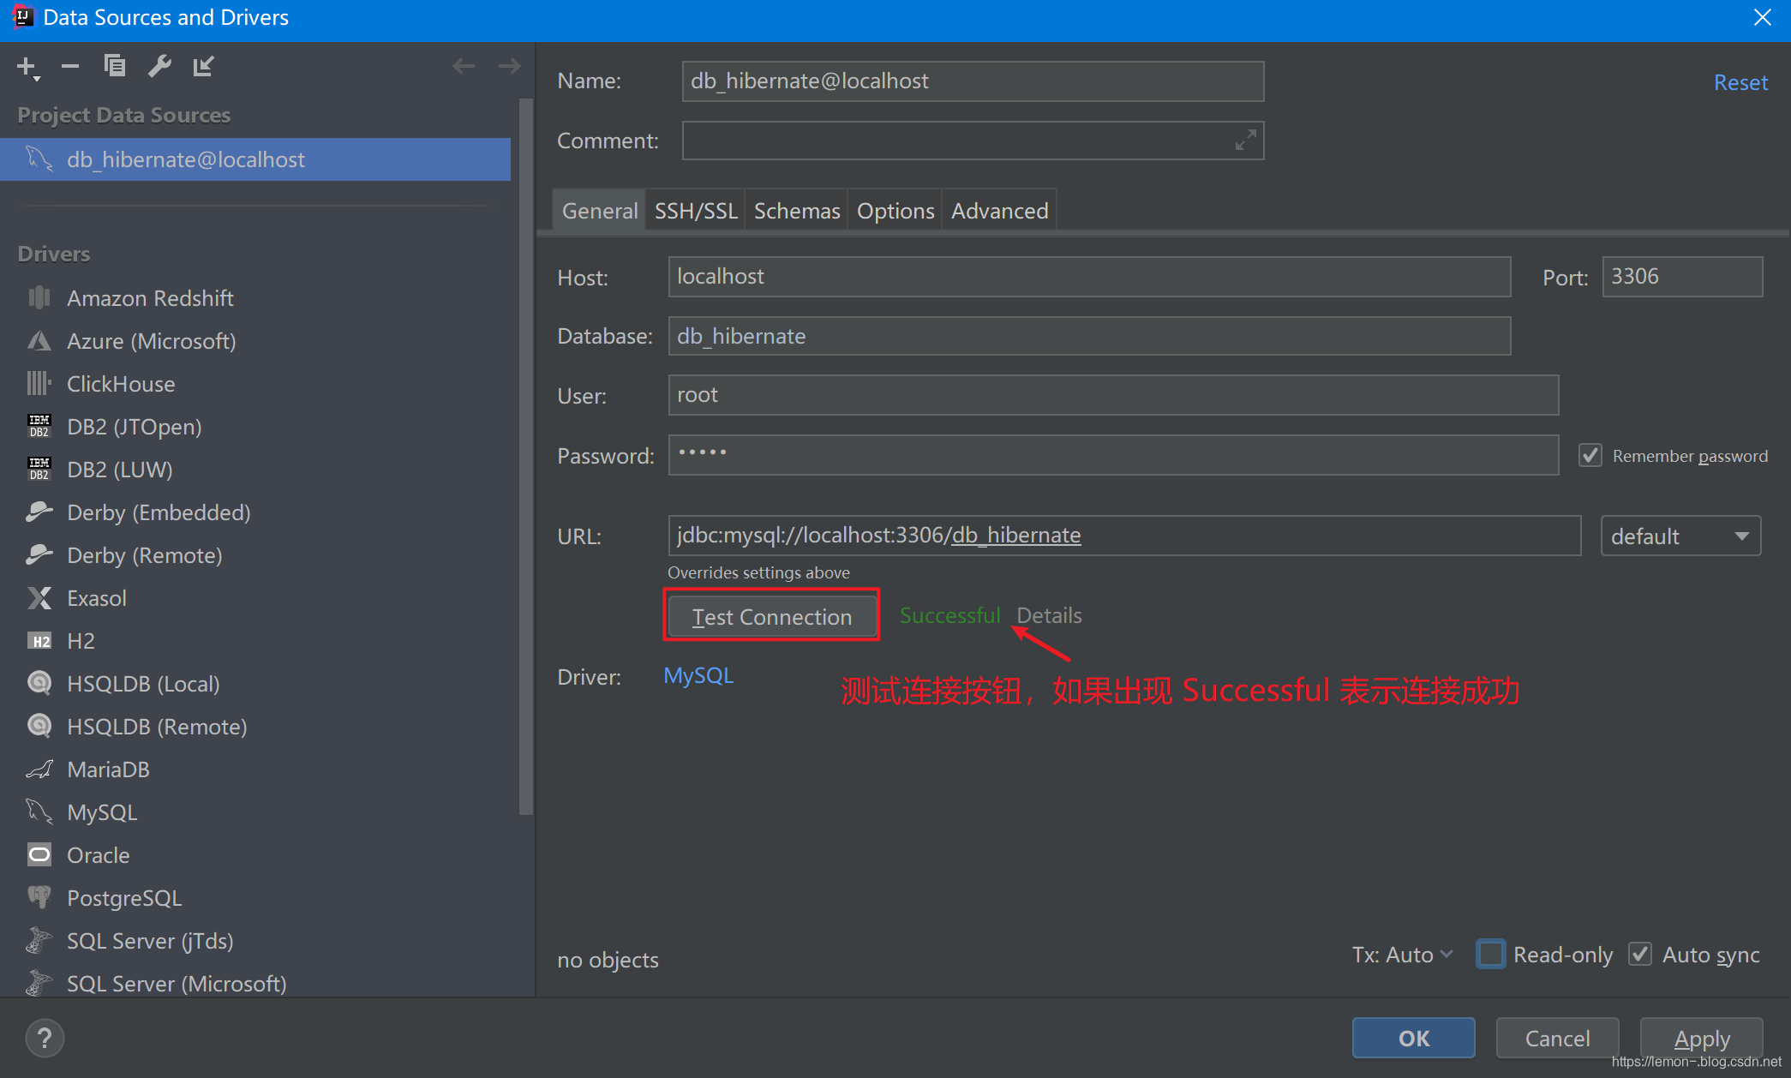Image resolution: width=1791 pixels, height=1078 pixels.
Task: Click the duplicate data source icon
Action: (115, 66)
